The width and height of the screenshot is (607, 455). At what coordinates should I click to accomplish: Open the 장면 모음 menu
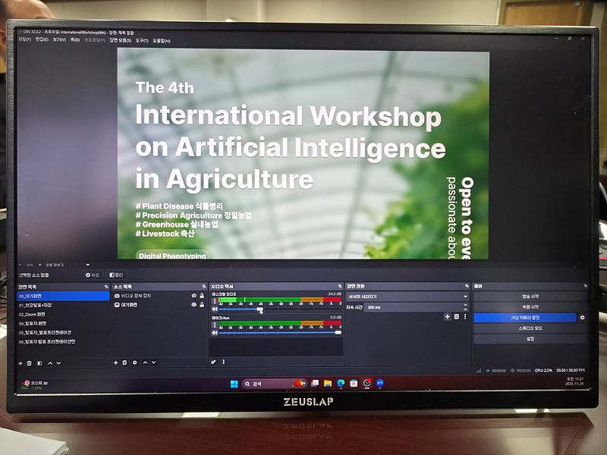tap(121, 40)
